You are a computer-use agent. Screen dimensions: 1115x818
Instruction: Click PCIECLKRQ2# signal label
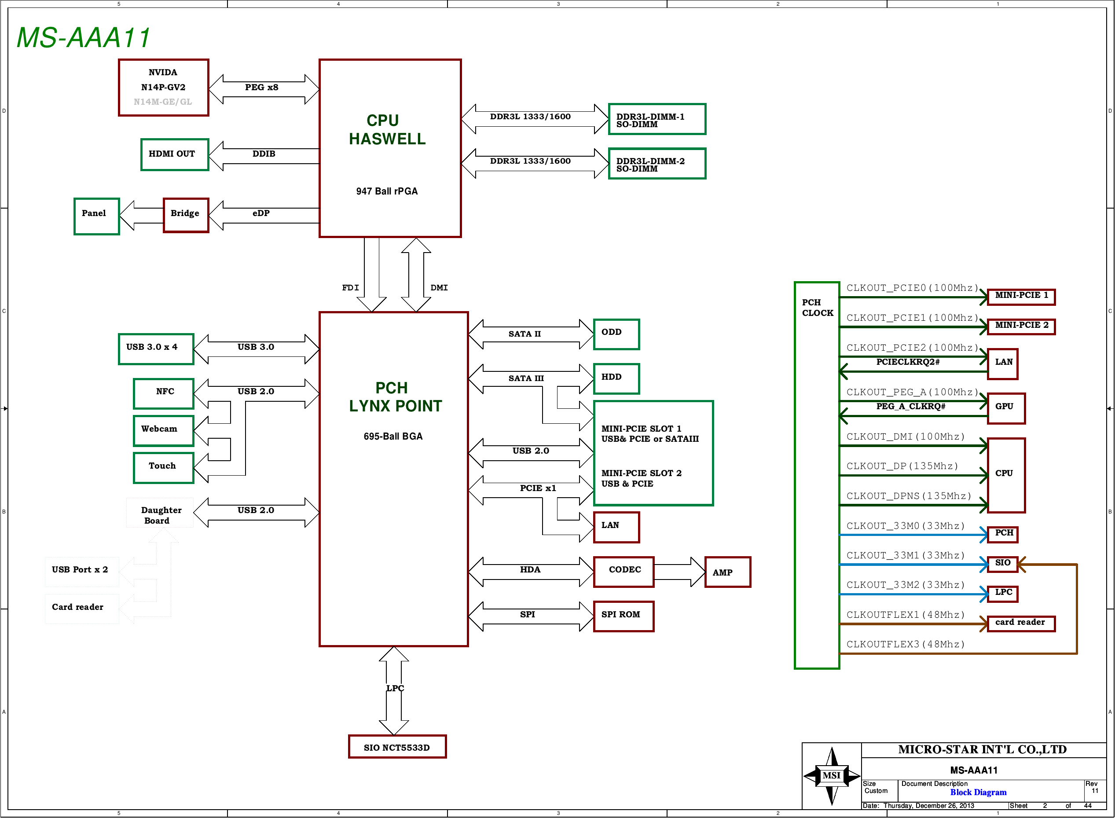click(x=908, y=362)
